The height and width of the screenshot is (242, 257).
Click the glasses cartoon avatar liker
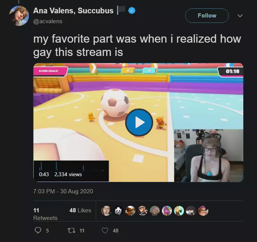coord(143,211)
